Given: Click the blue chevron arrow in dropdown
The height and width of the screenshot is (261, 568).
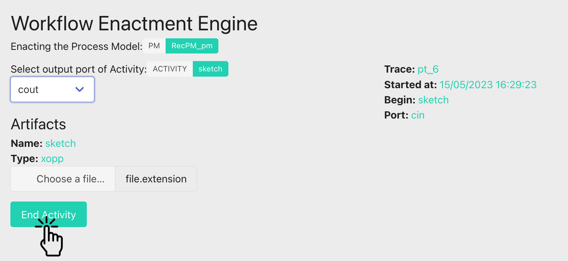Looking at the screenshot, I should coord(80,89).
